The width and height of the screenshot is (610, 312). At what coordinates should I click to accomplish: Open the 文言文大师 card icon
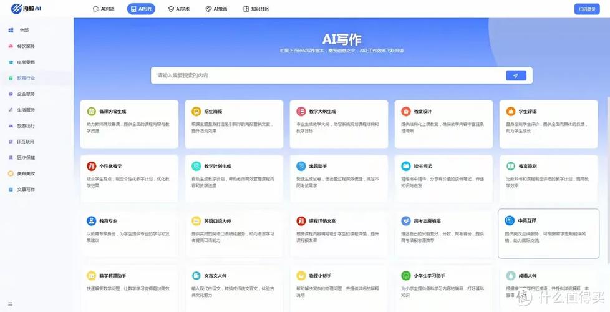click(196, 276)
